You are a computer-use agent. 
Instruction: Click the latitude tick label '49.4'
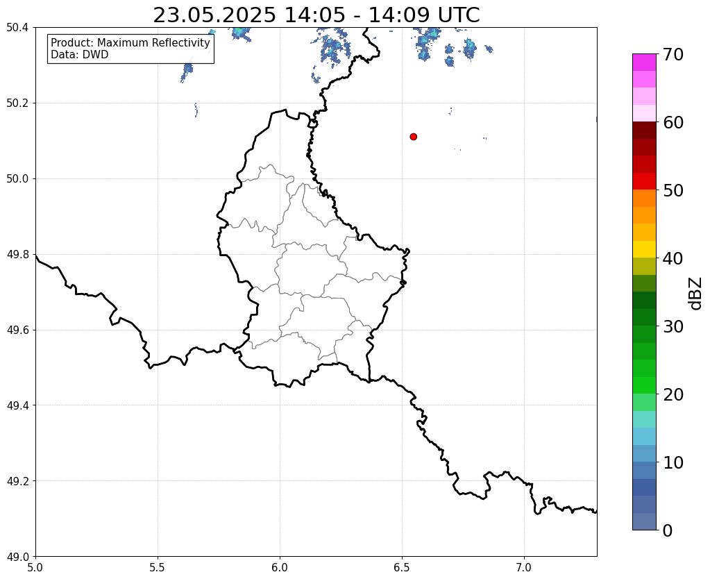[x=17, y=405]
